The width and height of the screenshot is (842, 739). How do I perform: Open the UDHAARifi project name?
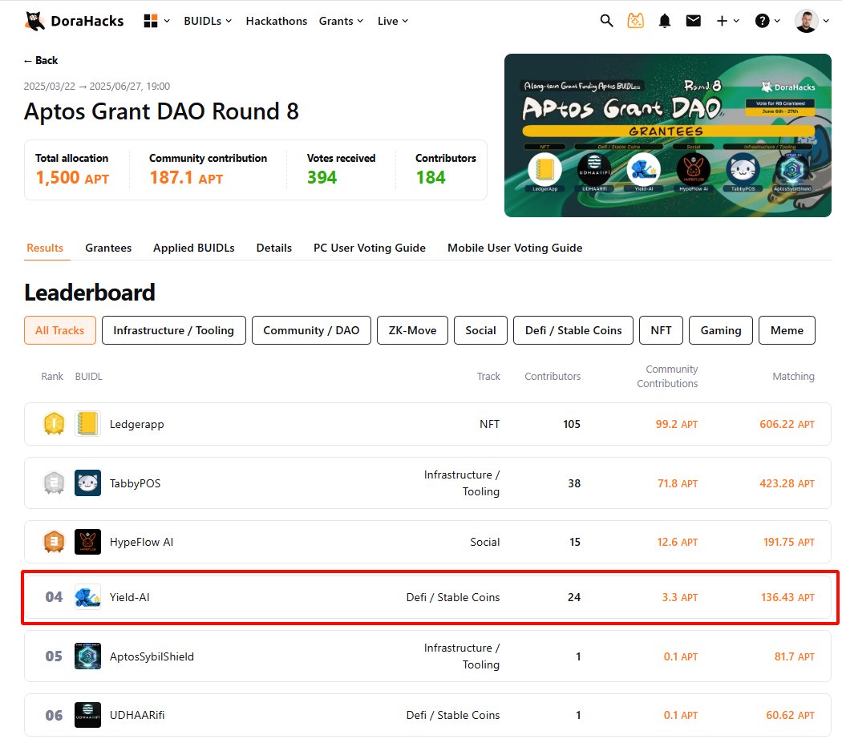(137, 715)
